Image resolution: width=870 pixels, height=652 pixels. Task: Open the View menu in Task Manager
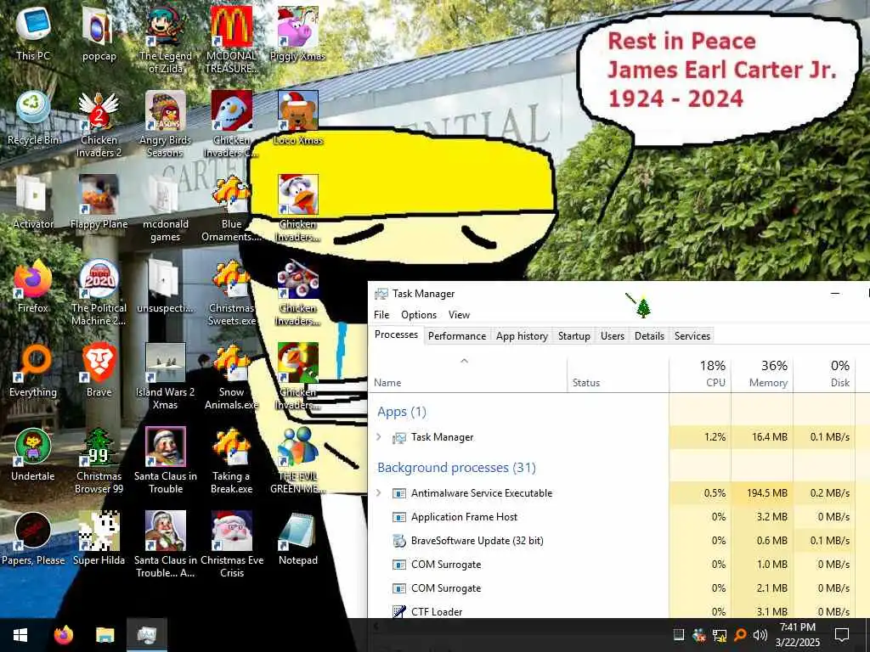pos(459,315)
